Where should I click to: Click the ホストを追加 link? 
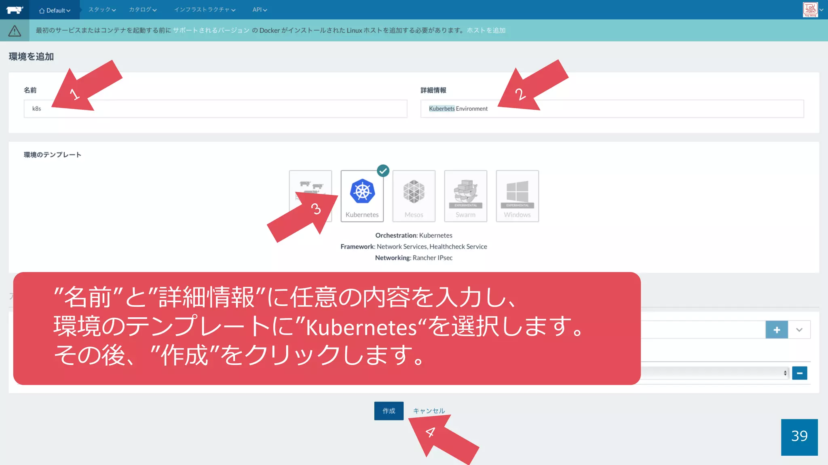(486, 30)
